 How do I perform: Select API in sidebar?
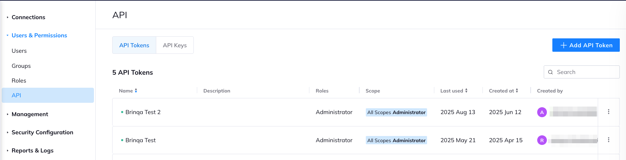48,95
